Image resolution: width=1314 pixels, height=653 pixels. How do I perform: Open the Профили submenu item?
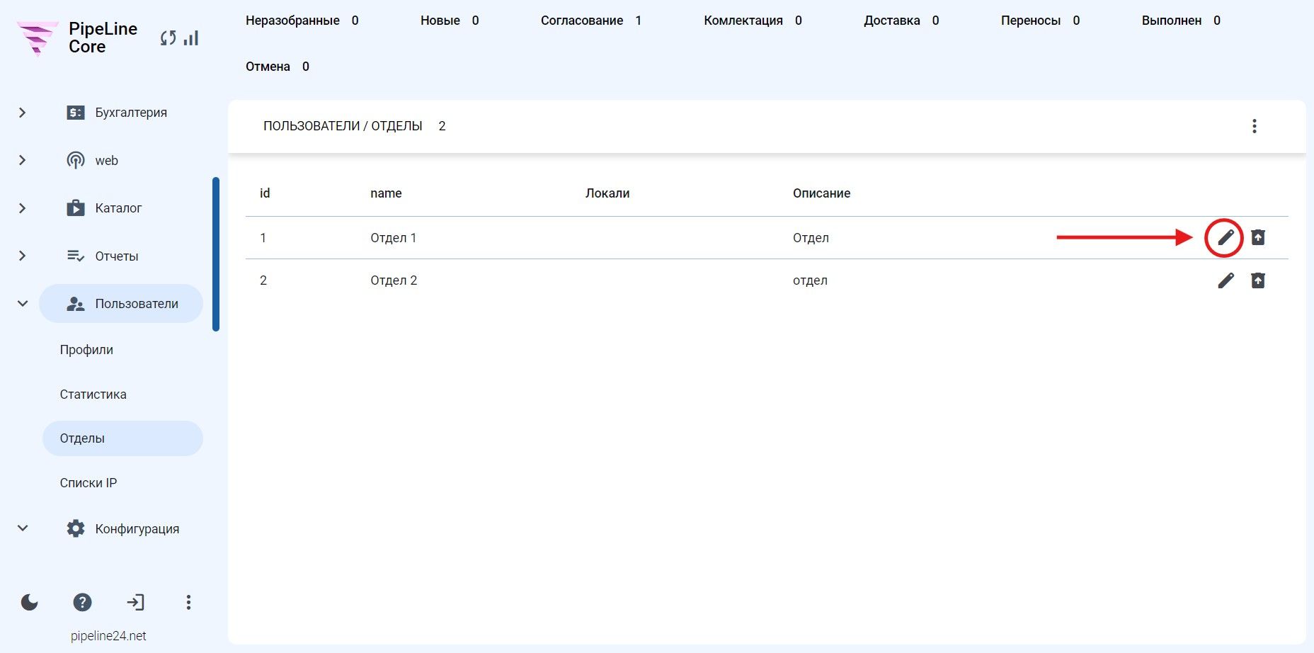[86, 350]
